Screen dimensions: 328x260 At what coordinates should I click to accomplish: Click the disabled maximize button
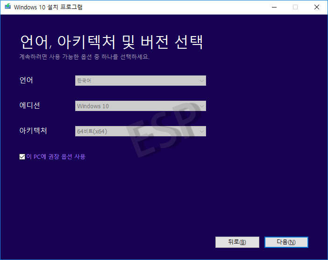pos(295,7)
